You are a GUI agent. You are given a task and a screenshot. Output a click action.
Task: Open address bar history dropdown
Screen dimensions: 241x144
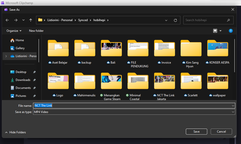166,20
